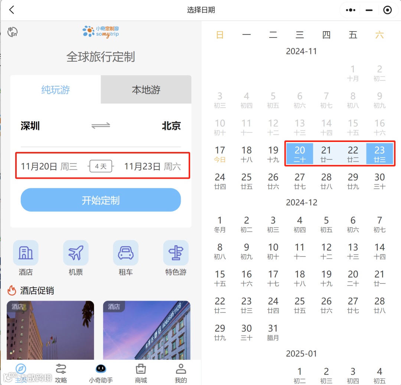
Task: Open the 特色游 signpost icon
Action: coord(176,253)
